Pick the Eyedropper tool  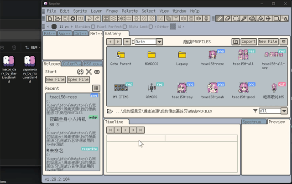244,19
